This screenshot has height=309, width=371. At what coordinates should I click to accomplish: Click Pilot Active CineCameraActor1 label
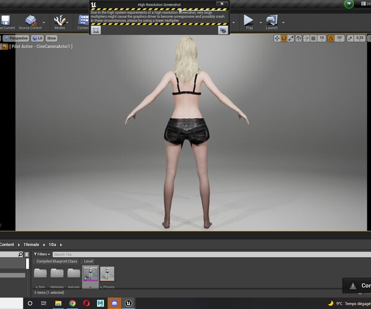41,46
